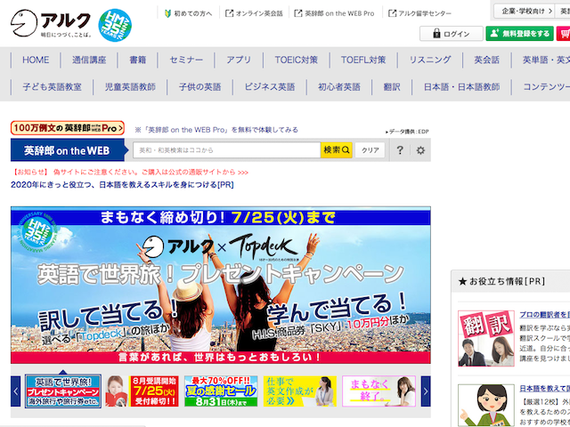Open the 翻訳 menu item
Image resolution: width=570 pixels, height=427 pixels.
click(392, 87)
